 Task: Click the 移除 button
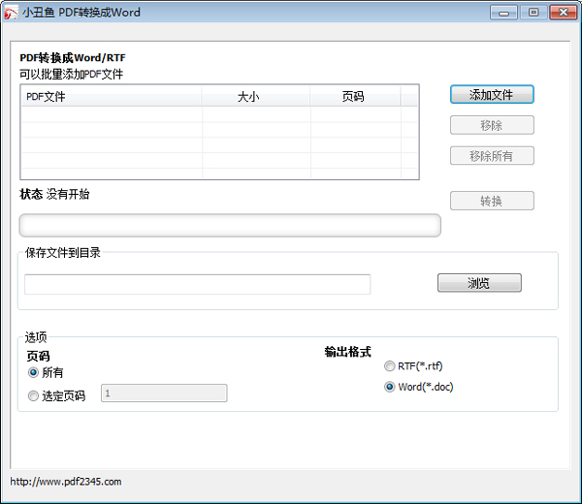click(x=492, y=125)
